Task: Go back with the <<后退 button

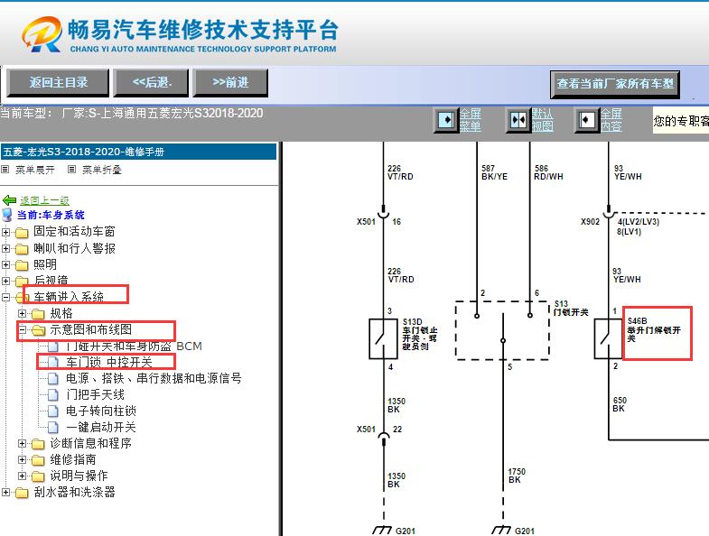Action: click(x=151, y=83)
